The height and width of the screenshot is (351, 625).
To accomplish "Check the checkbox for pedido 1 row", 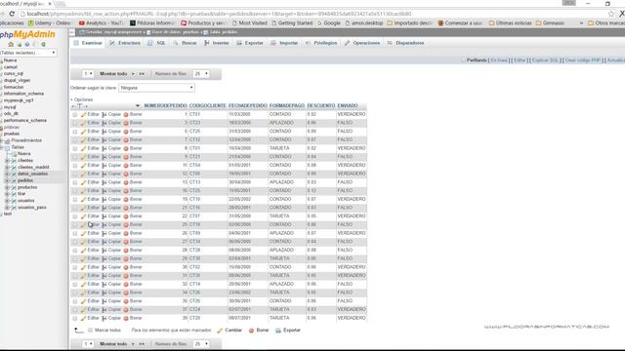I will click(x=75, y=115).
